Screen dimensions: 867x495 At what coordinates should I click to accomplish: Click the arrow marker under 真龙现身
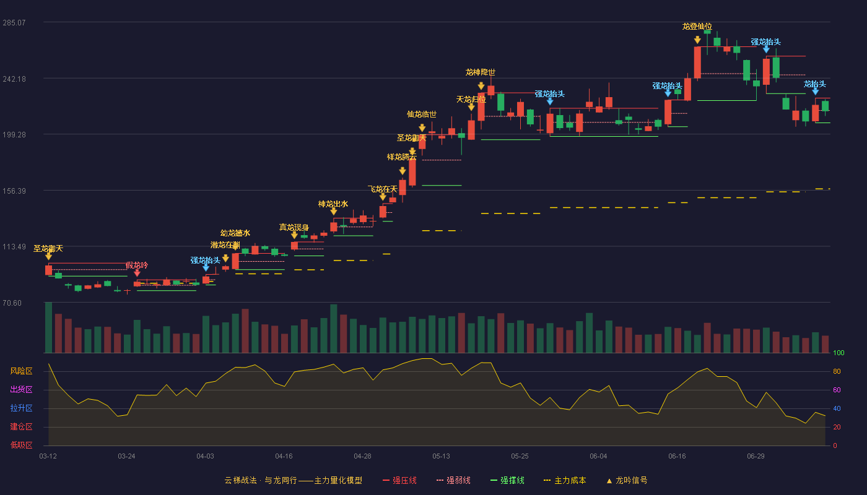coord(294,235)
